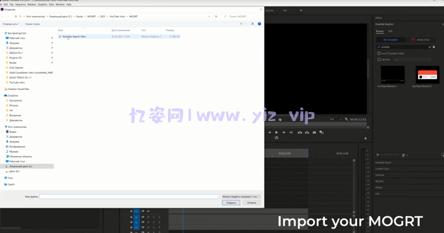Click the Step Back one frame icon
This screenshot has width=444, height=233.
point(269,132)
